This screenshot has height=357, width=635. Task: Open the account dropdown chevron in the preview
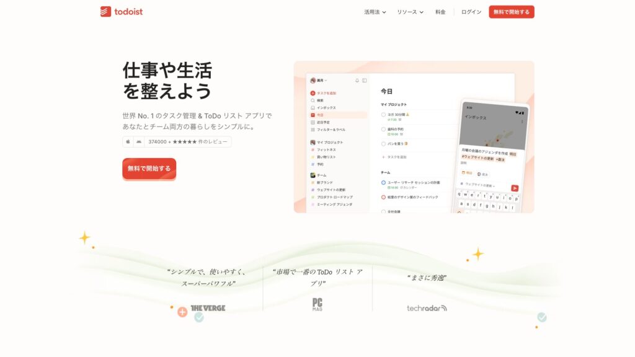pos(326,81)
